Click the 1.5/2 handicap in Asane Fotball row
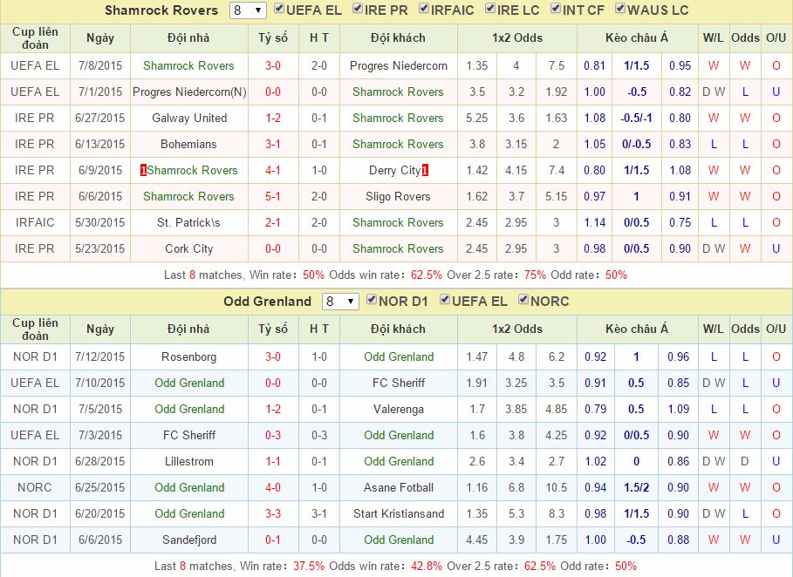This screenshot has height=577, width=793. point(636,488)
